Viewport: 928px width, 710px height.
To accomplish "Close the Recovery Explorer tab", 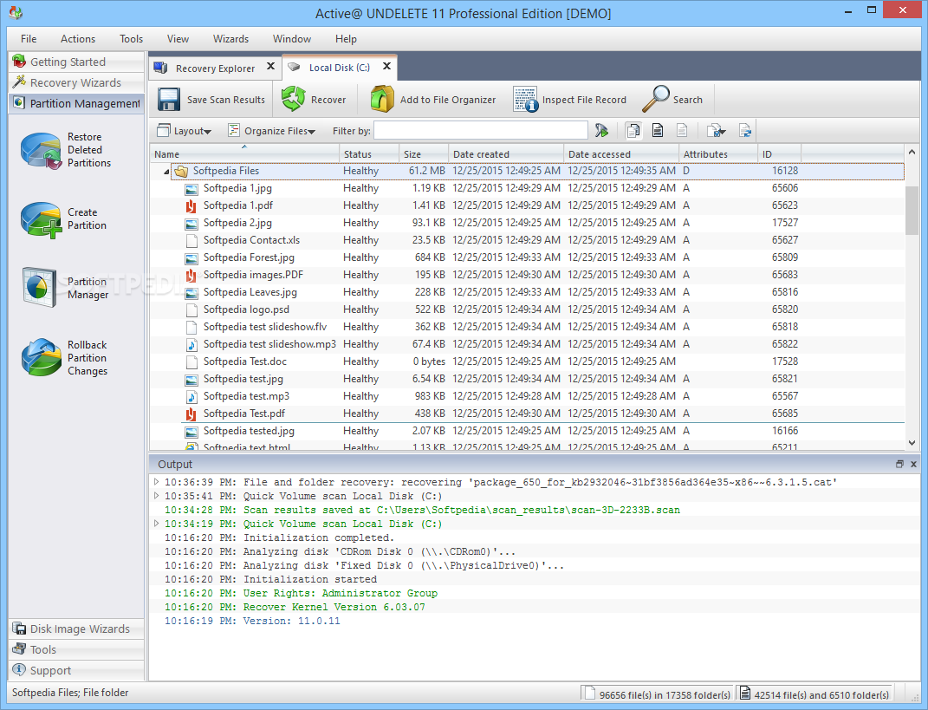I will 270,67.
